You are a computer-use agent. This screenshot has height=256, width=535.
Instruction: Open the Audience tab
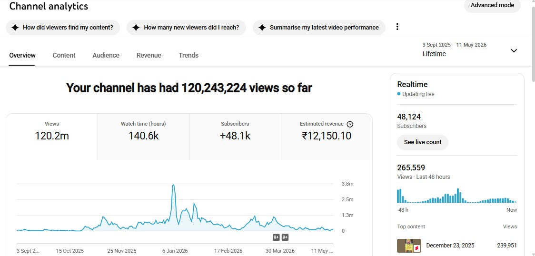(x=106, y=55)
